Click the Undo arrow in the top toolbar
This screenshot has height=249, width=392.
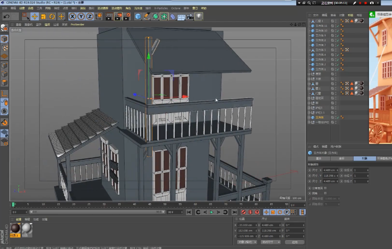(6, 16)
